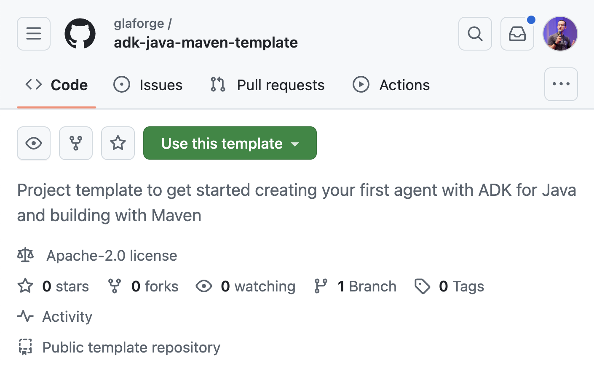The width and height of the screenshot is (594, 374).
Task: Open the notifications inbox icon
Action: pyautogui.click(x=517, y=34)
